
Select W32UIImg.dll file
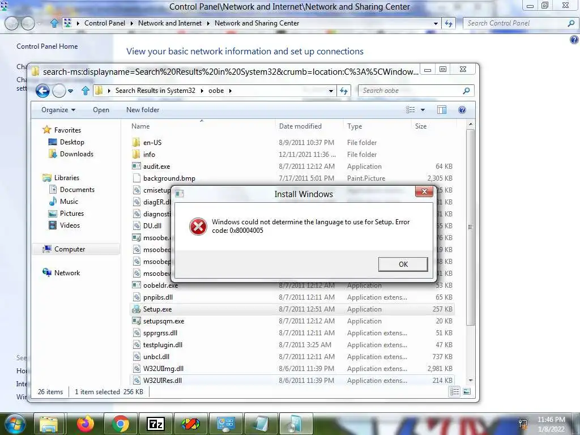tap(163, 368)
